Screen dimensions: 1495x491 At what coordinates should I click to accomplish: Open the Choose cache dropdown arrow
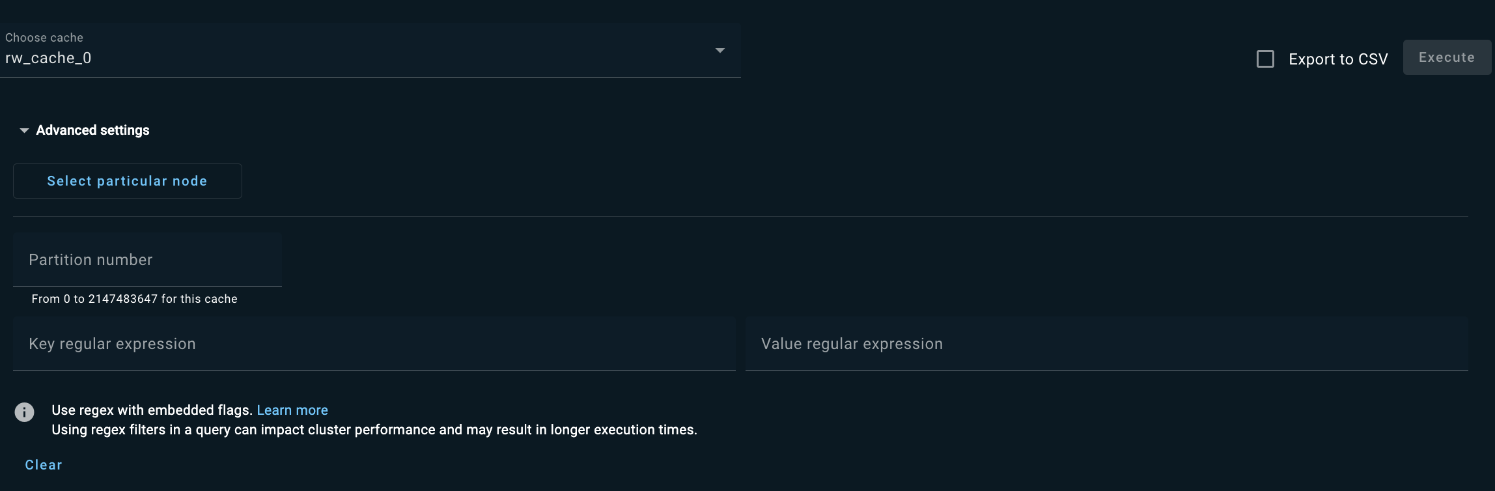720,51
